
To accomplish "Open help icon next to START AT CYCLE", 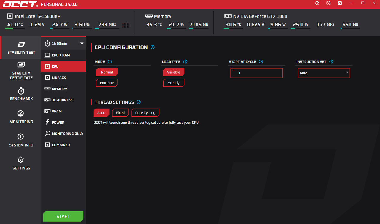I will point(261,62).
